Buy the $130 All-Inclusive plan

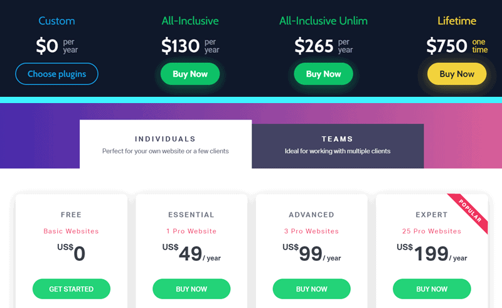coord(190,74)
